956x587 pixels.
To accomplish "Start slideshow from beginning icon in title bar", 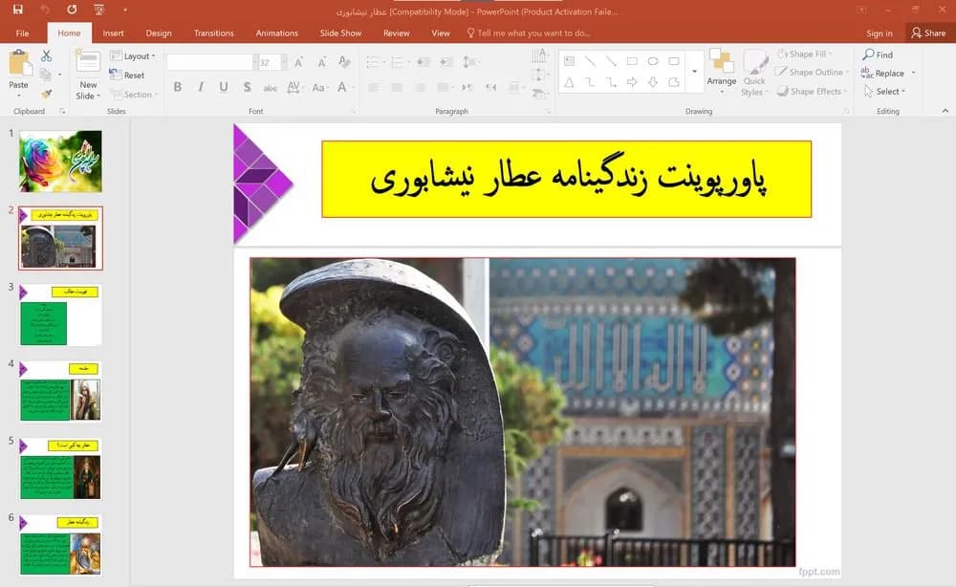I will 99,10.
